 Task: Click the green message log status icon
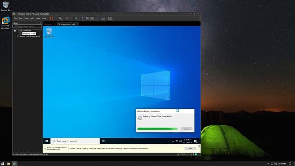[x=196, y=154]
